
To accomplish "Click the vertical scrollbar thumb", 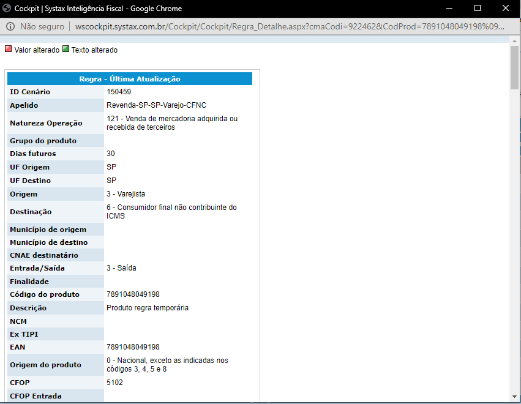I will (514, 67).
